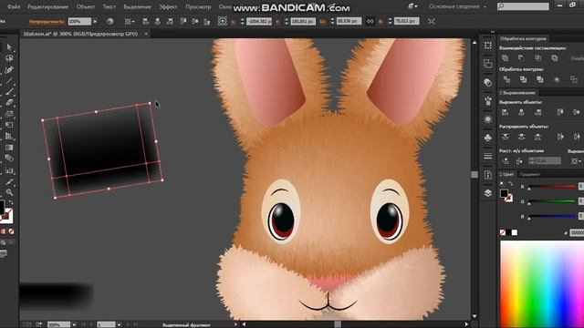Pick a color in the spectrum bar
Viewport: 584px width, 328px height.
[542, 284]
